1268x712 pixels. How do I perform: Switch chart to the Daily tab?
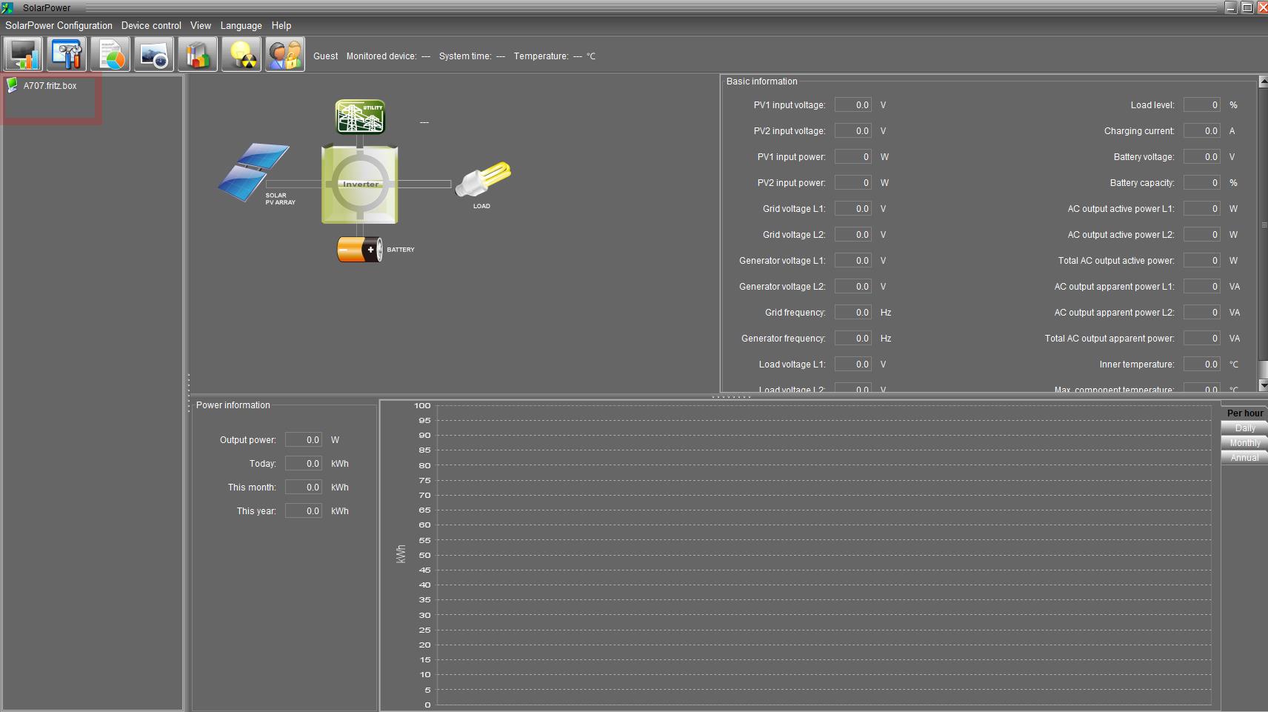click(1244, 428)
